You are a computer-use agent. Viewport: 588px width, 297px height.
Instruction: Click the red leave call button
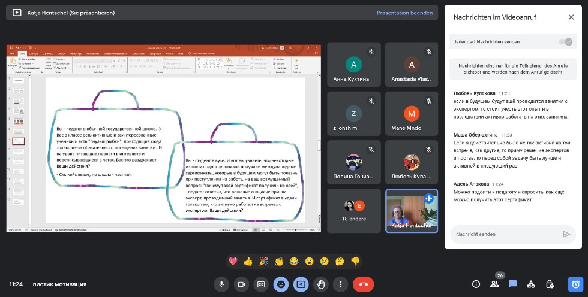tap(364, 284)
